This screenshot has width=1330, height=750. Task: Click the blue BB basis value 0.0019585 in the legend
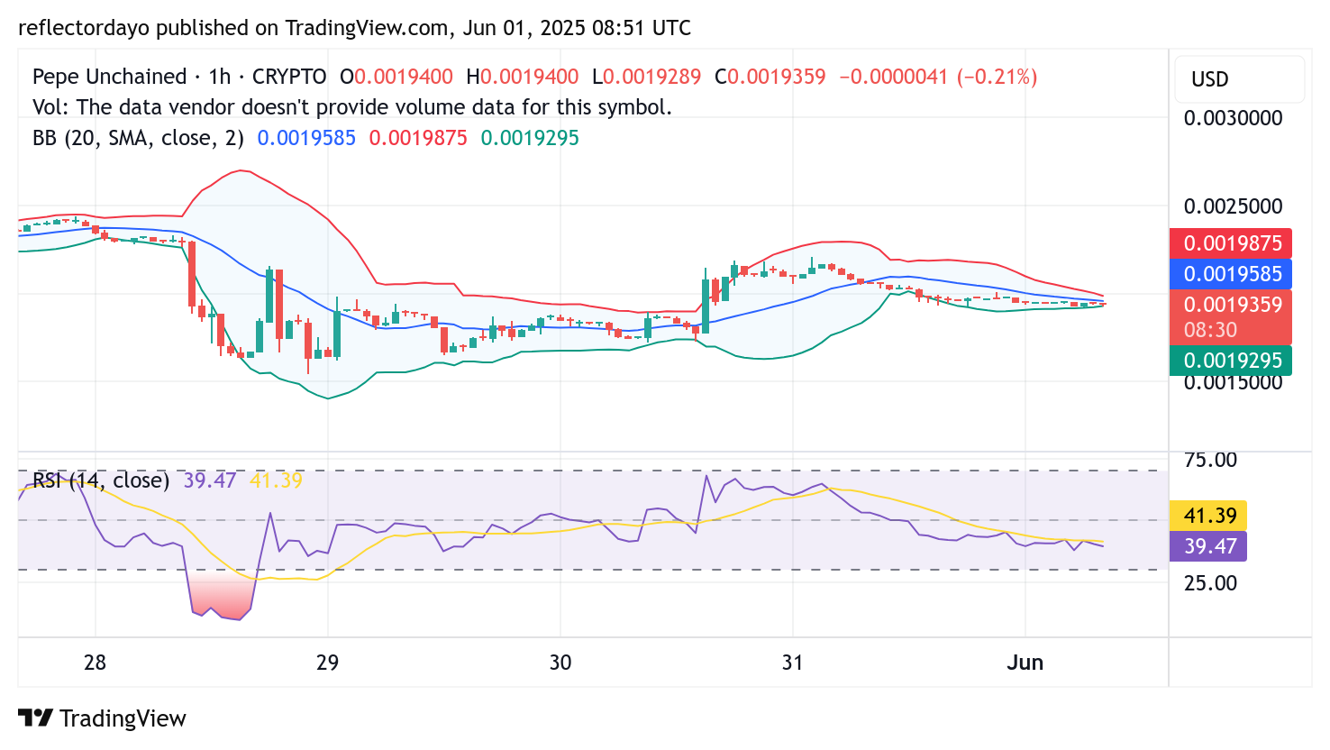(x=306, y=138)
